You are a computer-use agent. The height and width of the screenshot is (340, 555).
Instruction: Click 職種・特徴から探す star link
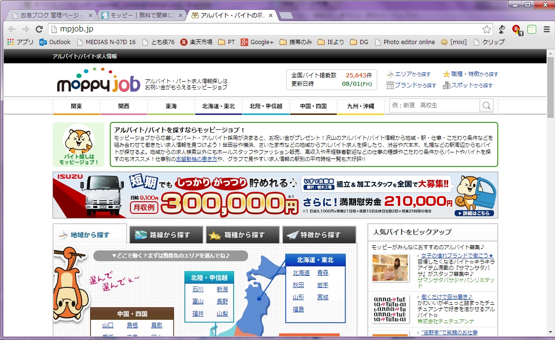471,74
